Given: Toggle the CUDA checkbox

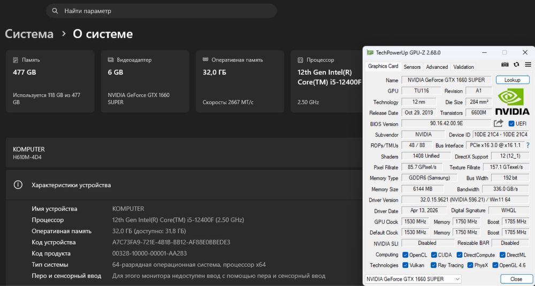Looking at the screenshot, I should pyautogui.click(x=434, y=255).
